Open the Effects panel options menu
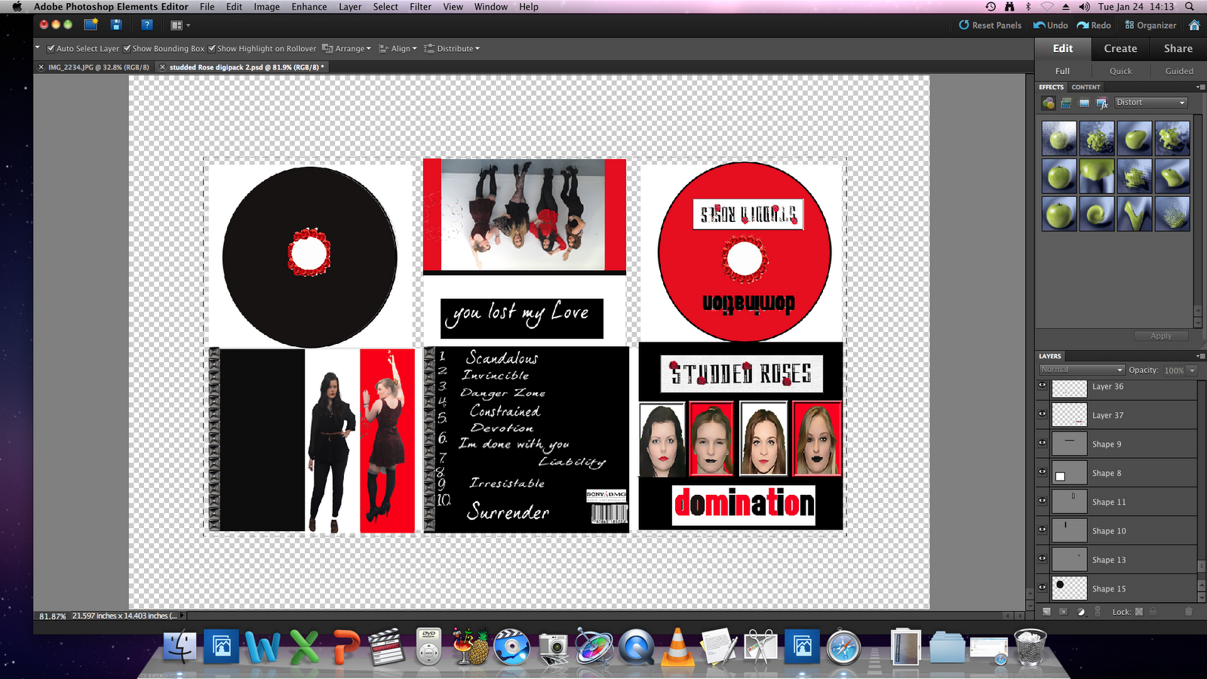Screen dimensions: 1207x679 click(1201, 87)
